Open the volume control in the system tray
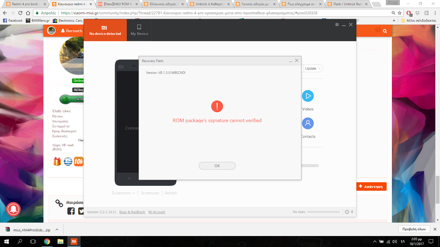Viewport: 440px width, 247px height. tap(395, 242)
